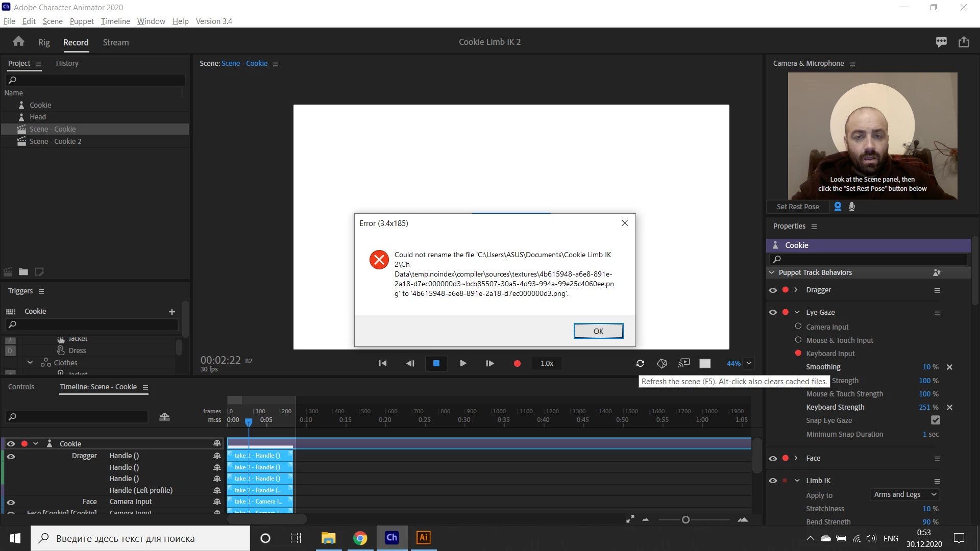Open the scene zoom percentage dropdown
This screenshot has height=551, width=980.
[749, 363]
